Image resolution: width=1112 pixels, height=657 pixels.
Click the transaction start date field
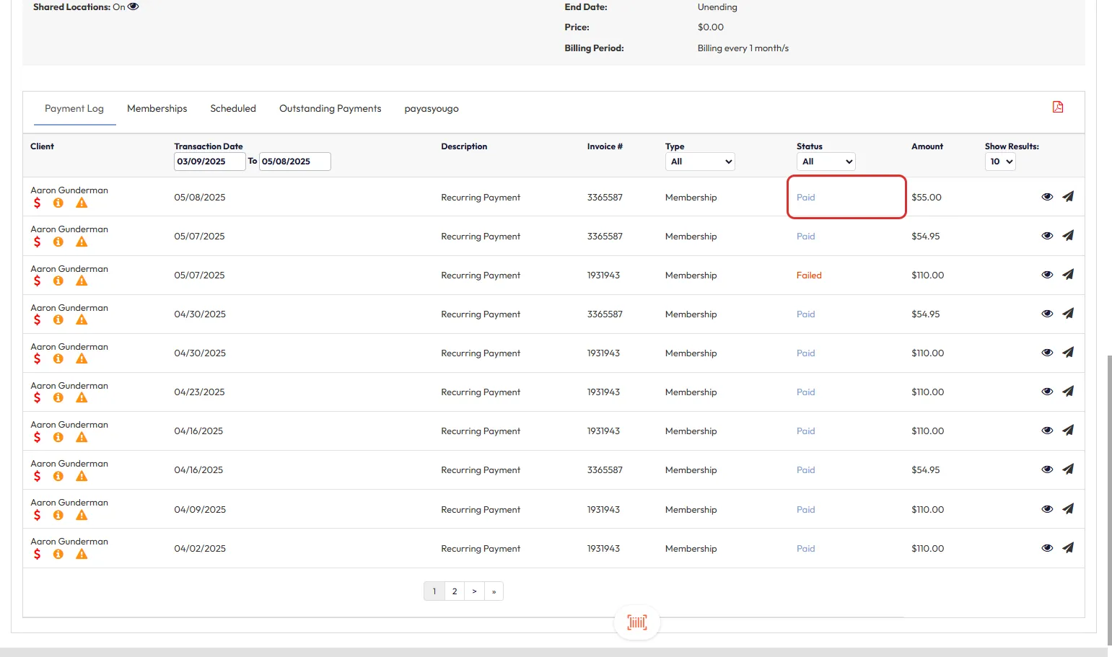tap(209, 162)
